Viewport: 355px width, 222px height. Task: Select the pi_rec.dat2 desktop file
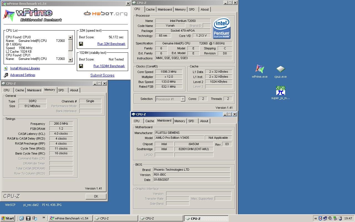point(31,205)
